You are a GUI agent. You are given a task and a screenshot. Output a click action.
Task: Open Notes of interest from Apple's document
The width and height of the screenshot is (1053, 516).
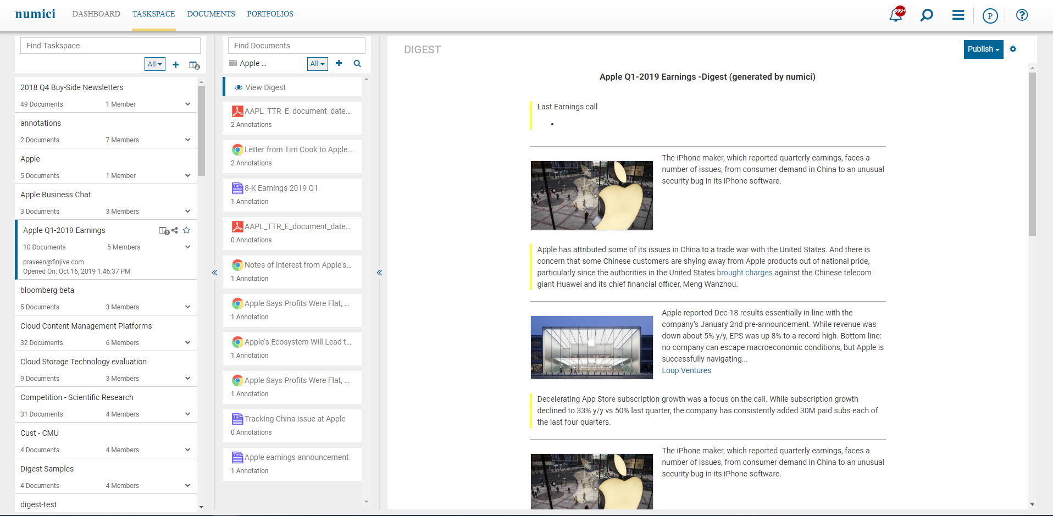tap(298, 265)
